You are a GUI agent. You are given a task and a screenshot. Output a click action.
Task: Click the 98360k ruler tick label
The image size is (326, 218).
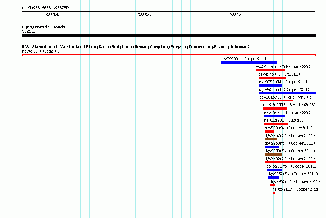pos(144,15)
